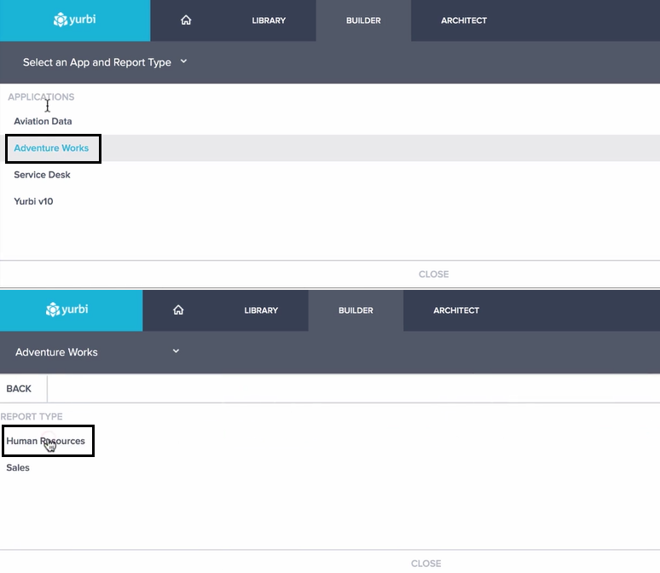This screenshot has width=660, height=573.
Task: Toggle chevron beside Adventure Works header
Action: point(176,351)
